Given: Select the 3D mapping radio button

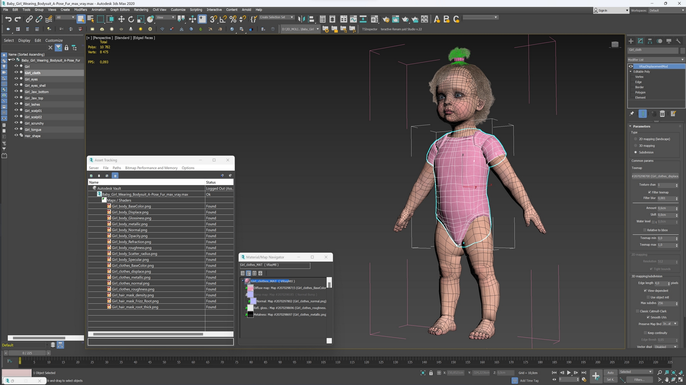Looking at the screenshot, I should pyautogui.click(x=636, y=146).
